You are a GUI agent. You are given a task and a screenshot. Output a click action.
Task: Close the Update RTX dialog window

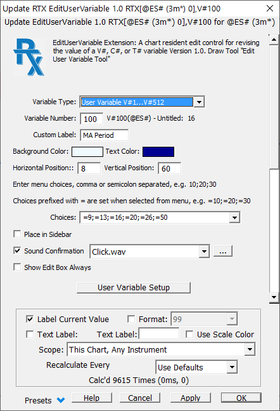pyautogui.click(x=270, y=8)
